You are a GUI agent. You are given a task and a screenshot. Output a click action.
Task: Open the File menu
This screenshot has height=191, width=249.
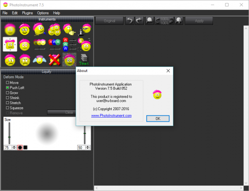pos(5,13)
